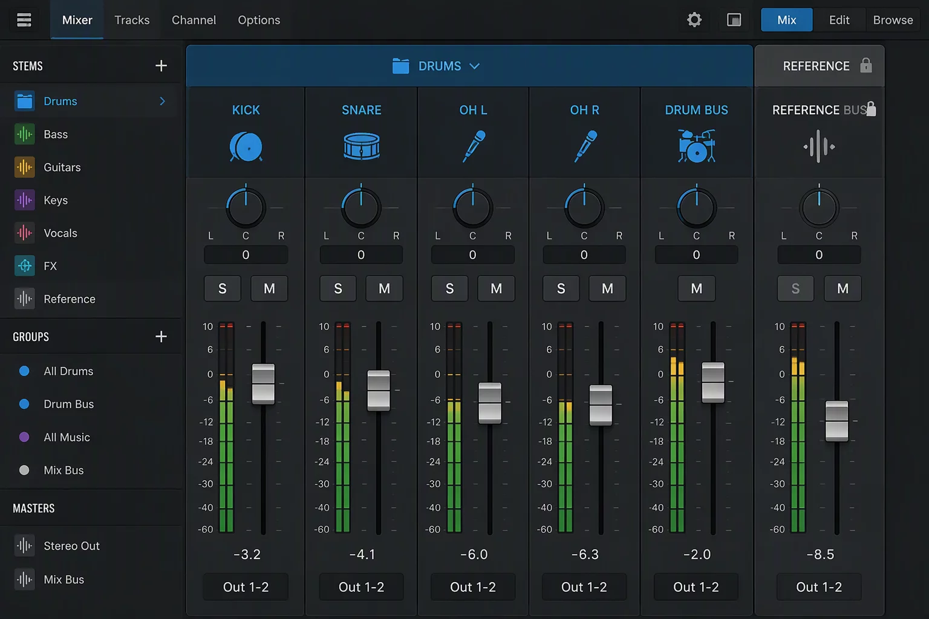Click the Stereo Out waveform icon
Viewport: 929px width, 619px height.
pyautogui.click(x=25, y=546)
